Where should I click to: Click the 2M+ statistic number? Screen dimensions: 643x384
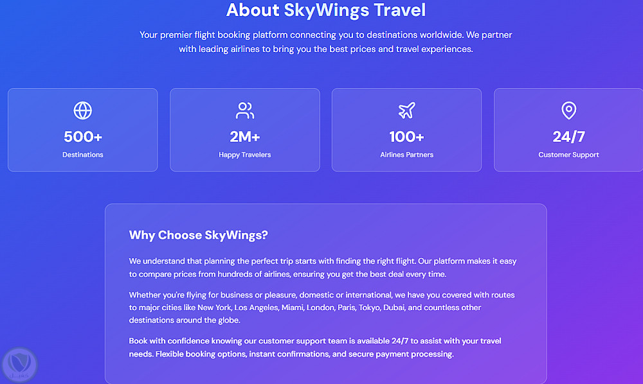(245, 136)
